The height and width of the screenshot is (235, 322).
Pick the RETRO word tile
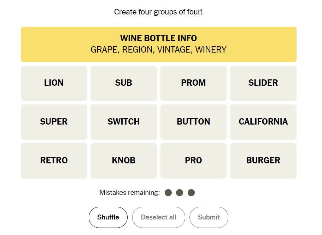pyautogui.click(x=54, y=161)
